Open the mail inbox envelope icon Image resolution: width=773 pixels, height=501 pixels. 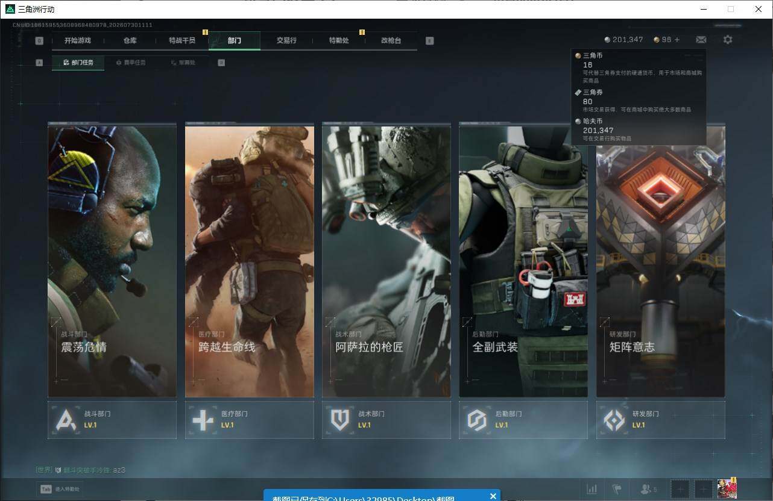click(701, 40)
